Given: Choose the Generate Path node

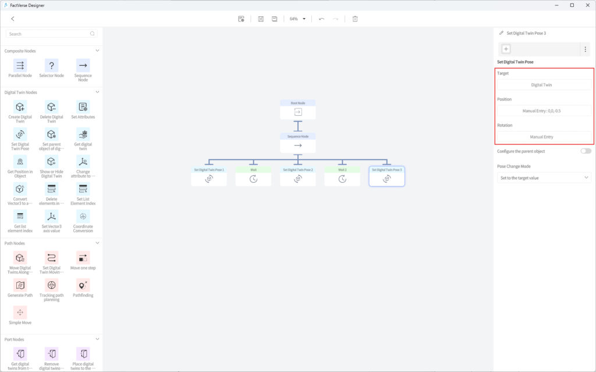Looking at the screenshot, I should (20, 285).
